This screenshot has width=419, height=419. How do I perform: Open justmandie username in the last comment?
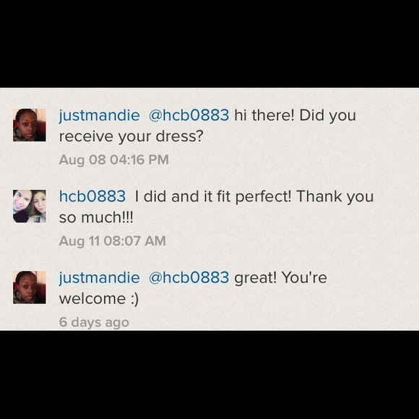coord(99,278)
